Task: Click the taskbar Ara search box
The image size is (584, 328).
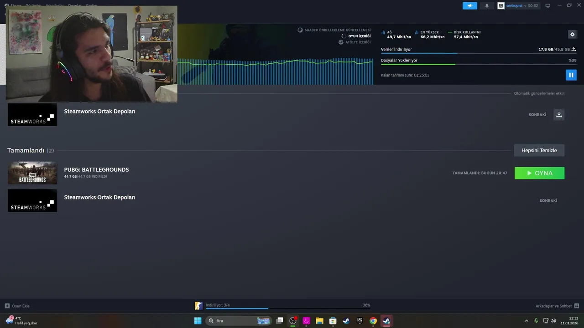Action: click(239, 321)
